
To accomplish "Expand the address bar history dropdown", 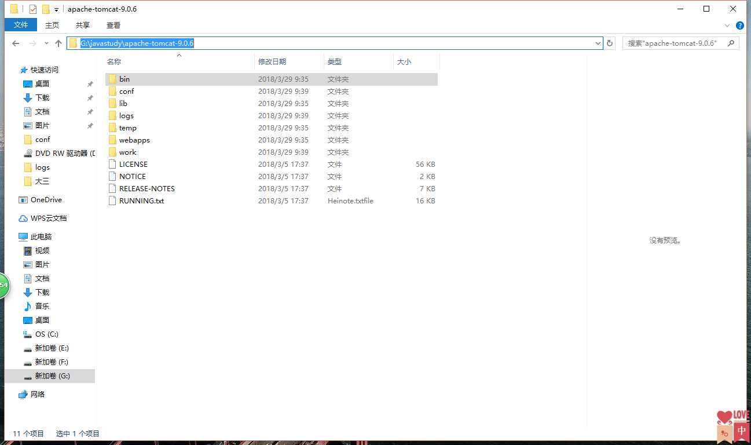I will coord(598,43).
